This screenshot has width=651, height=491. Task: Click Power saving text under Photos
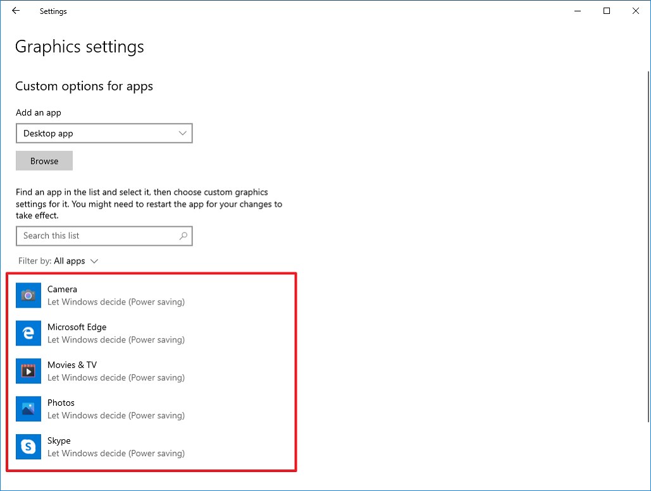[156, 416]
